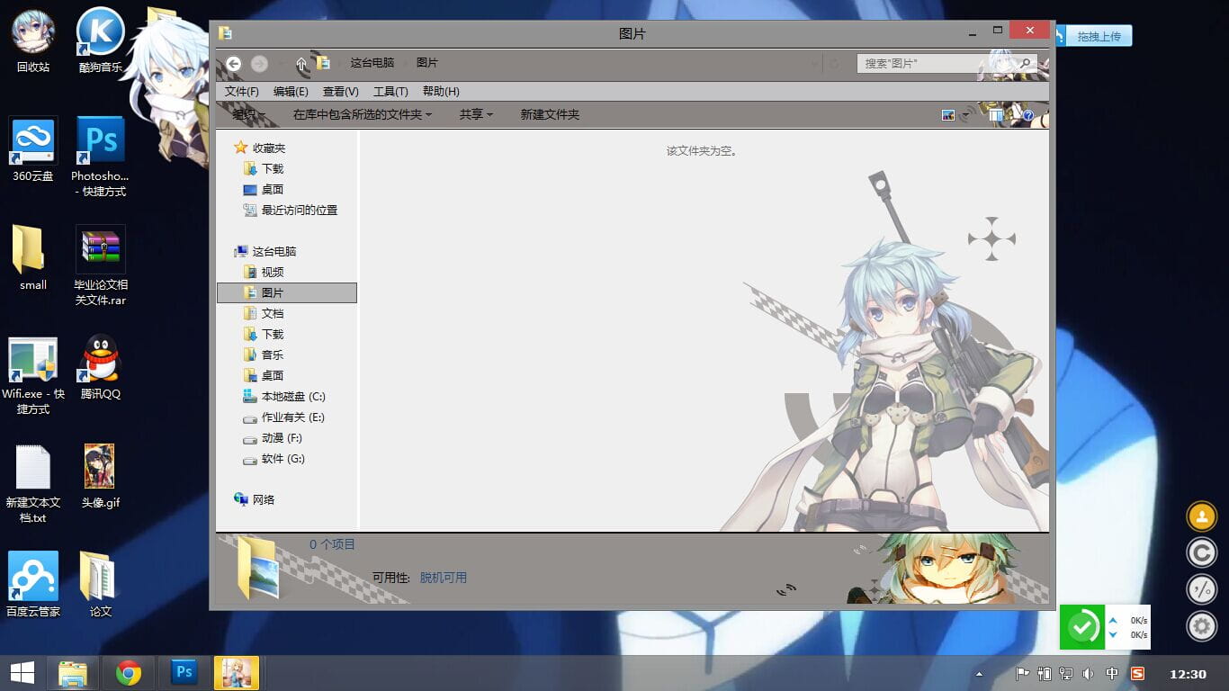
Task: Open the 查看(V) menu
Action: coord(340,91)
